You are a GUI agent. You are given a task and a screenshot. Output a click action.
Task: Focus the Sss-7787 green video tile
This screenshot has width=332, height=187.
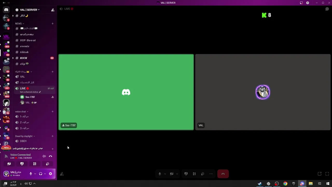pos(126,92)
